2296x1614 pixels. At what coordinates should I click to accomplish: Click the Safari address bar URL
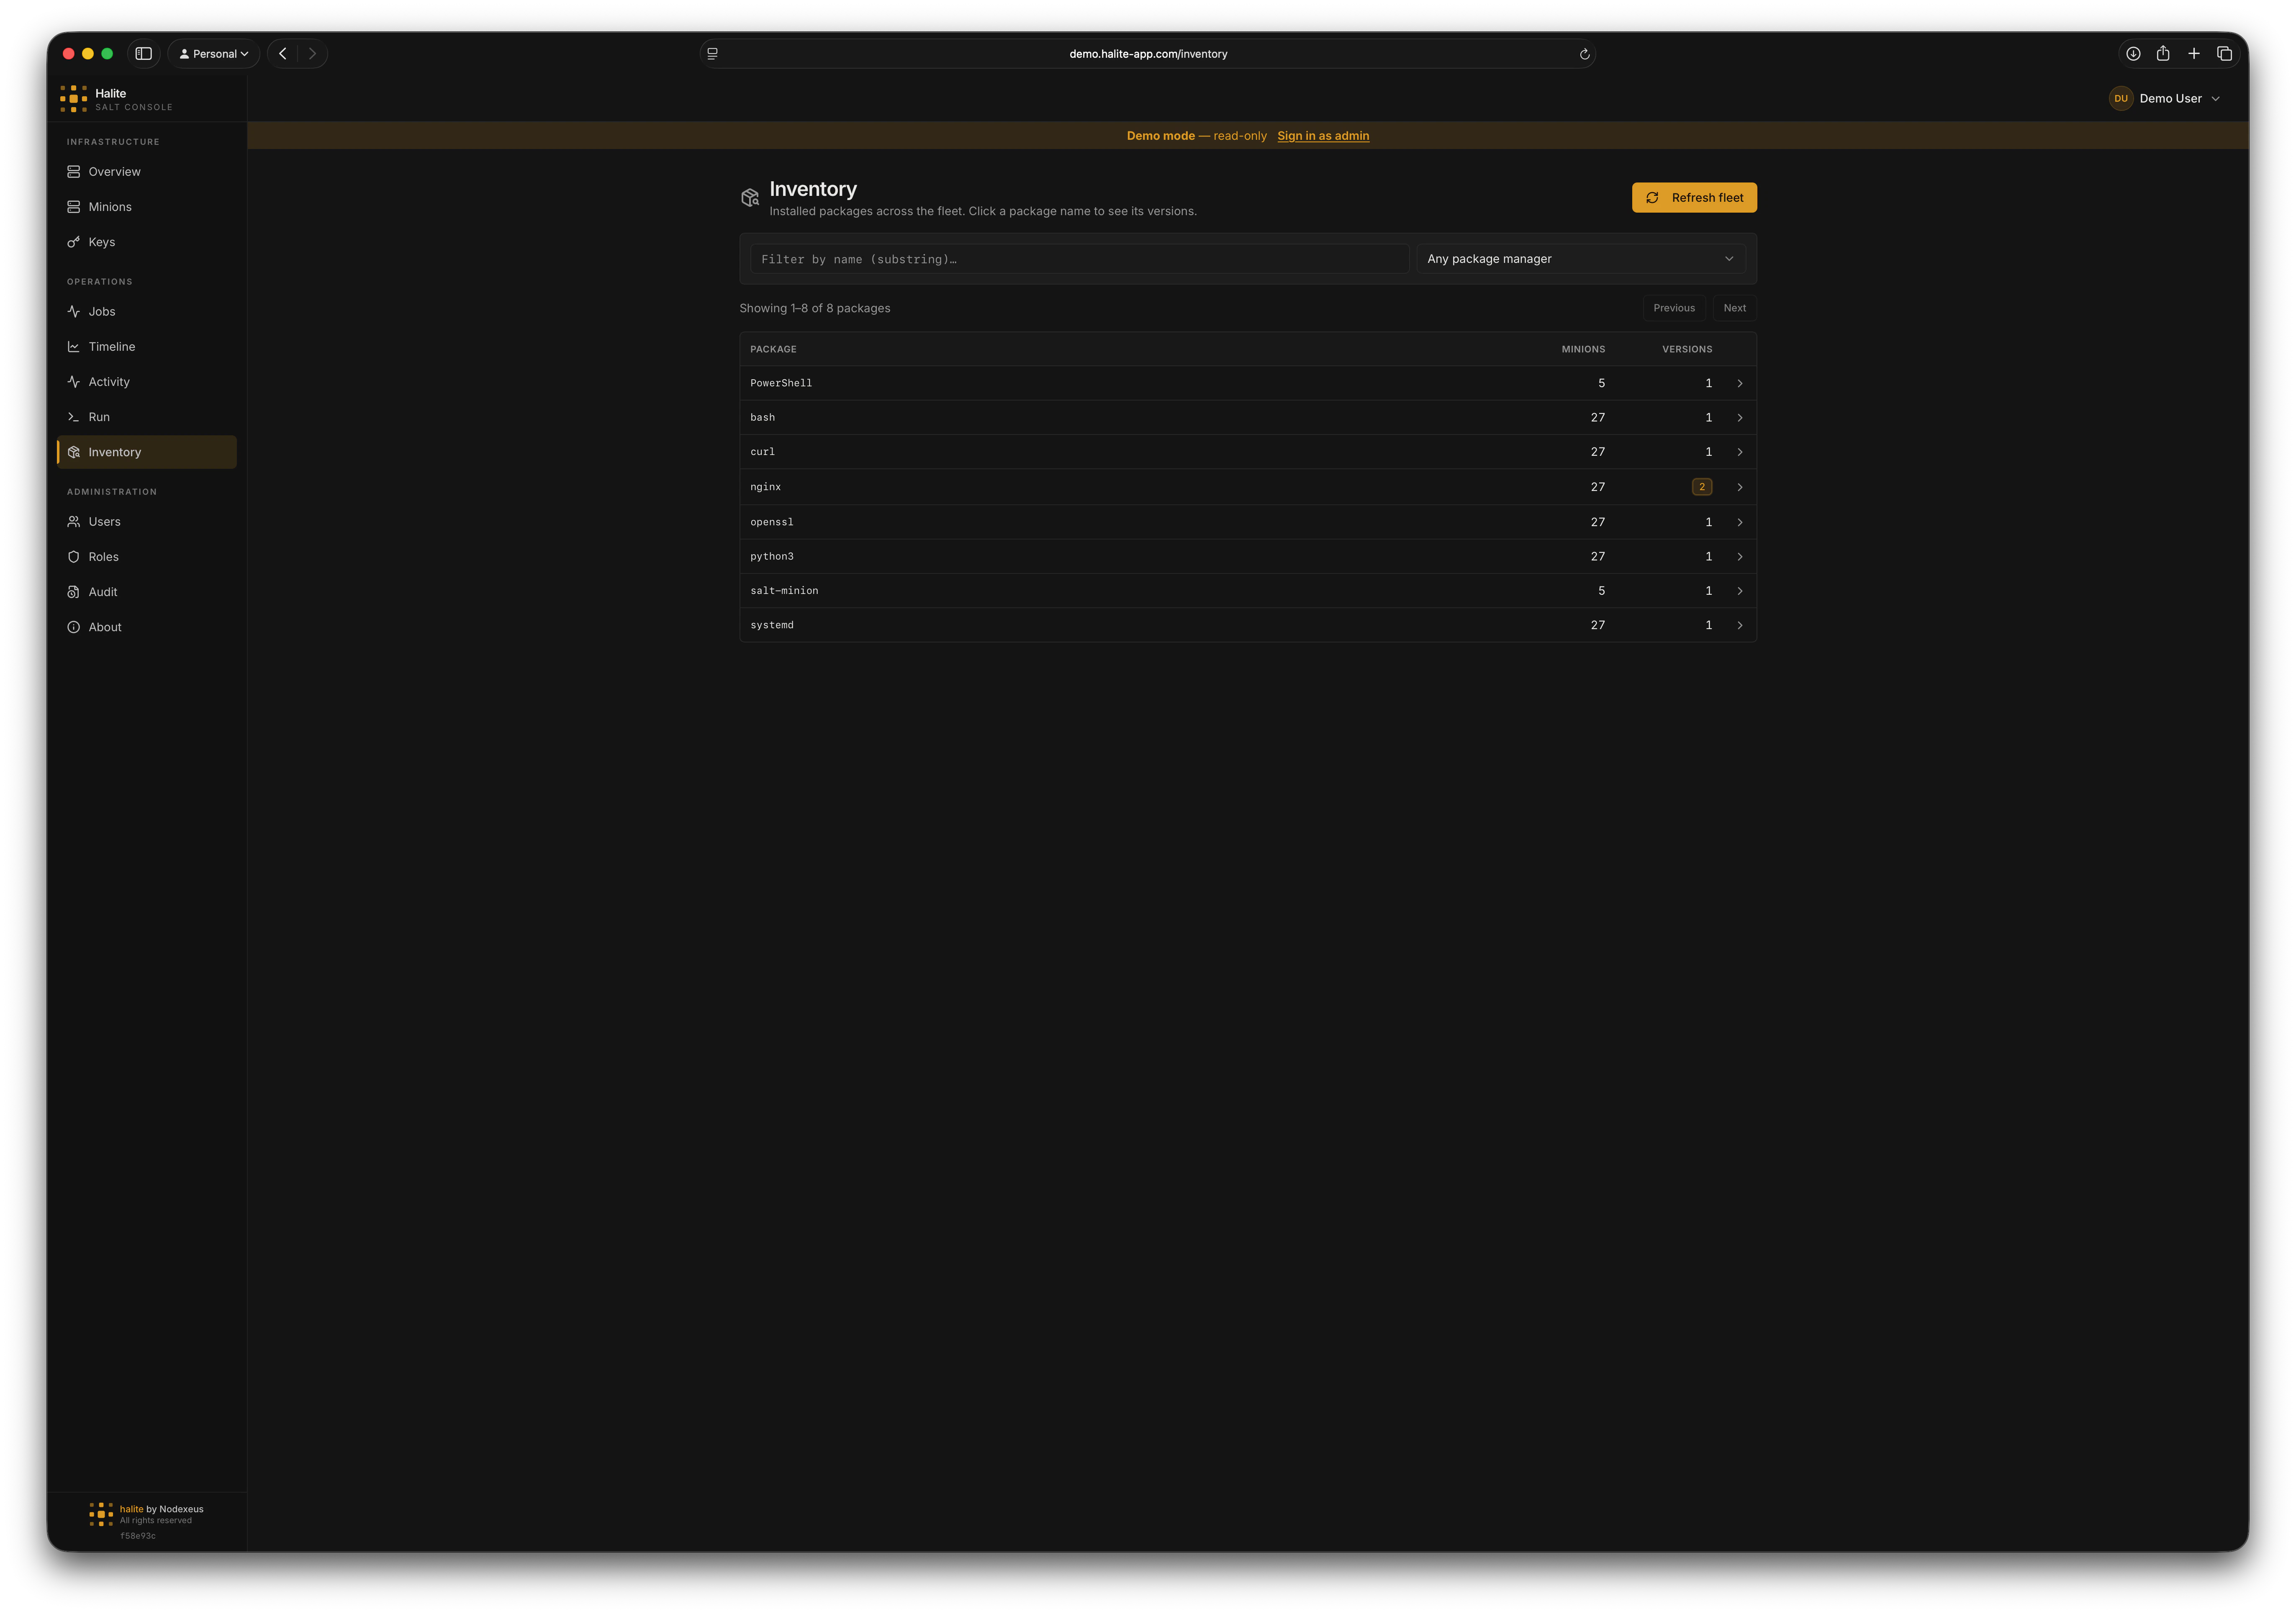pyautogui.click(x=1148, y=54)
